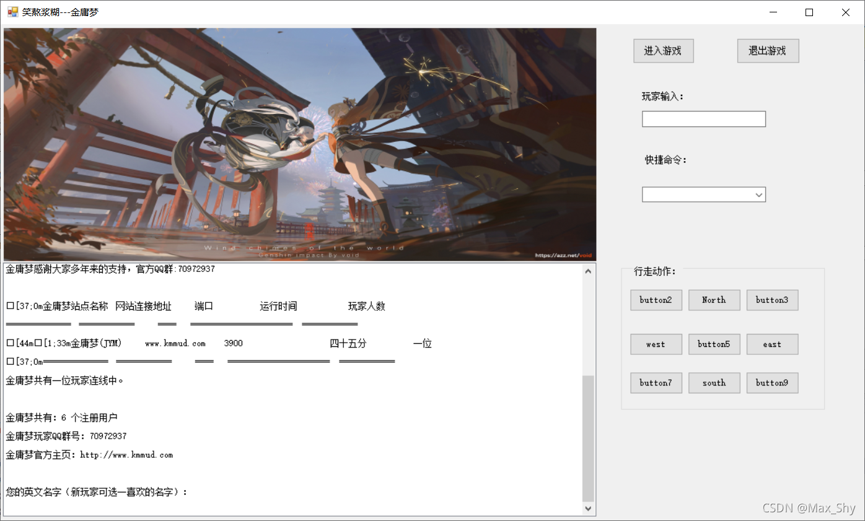Click the 运行时间 column header text

[x=278, y=306]
